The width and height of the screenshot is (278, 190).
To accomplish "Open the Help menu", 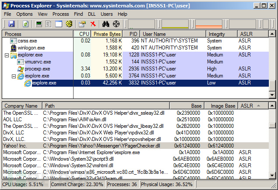I will pyautogui.click(x=122, y=14).
